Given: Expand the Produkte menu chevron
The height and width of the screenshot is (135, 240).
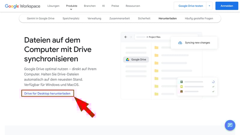Looking at the screenshot, I should (71, 10).
